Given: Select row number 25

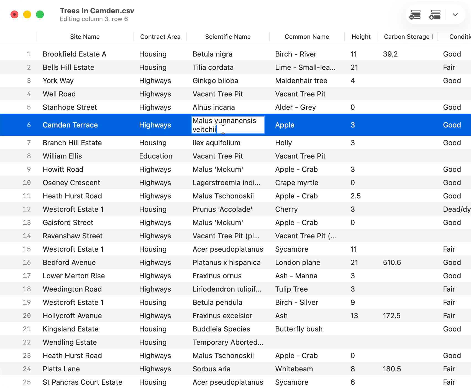Looking at the screenshot, I should (x=27, y=382).
